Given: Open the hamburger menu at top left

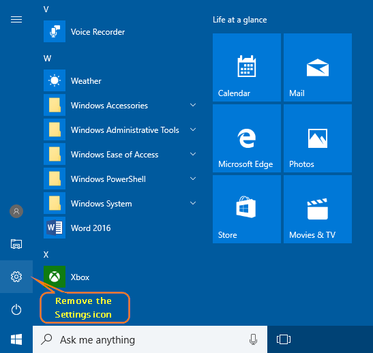Looking at the screenshot, I should tap(16, 20).
